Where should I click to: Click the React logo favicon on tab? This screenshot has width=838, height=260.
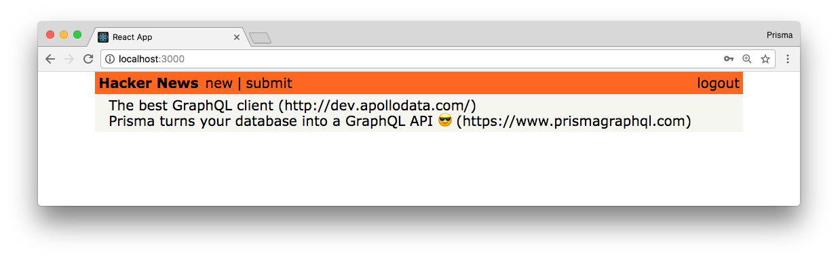[x=103, y=37]
